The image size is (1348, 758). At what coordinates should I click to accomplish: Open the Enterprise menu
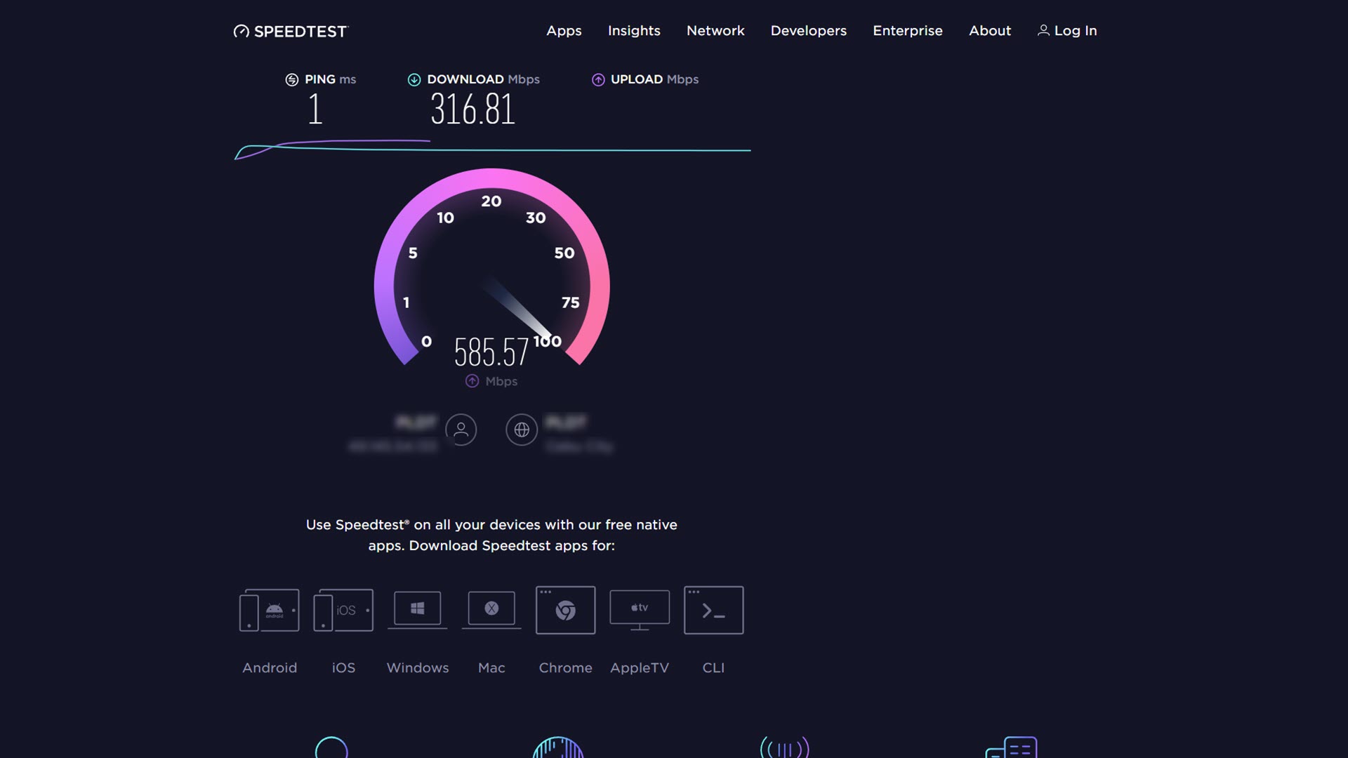[908, 31]
